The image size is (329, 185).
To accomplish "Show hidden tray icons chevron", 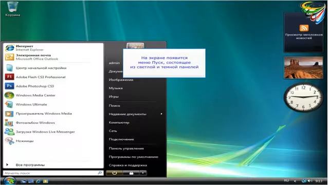I will point(295,181).
